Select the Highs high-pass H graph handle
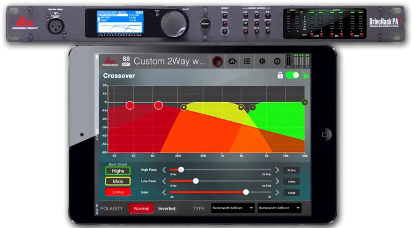The height and width of the screenshot is (228, 413). 252,107
